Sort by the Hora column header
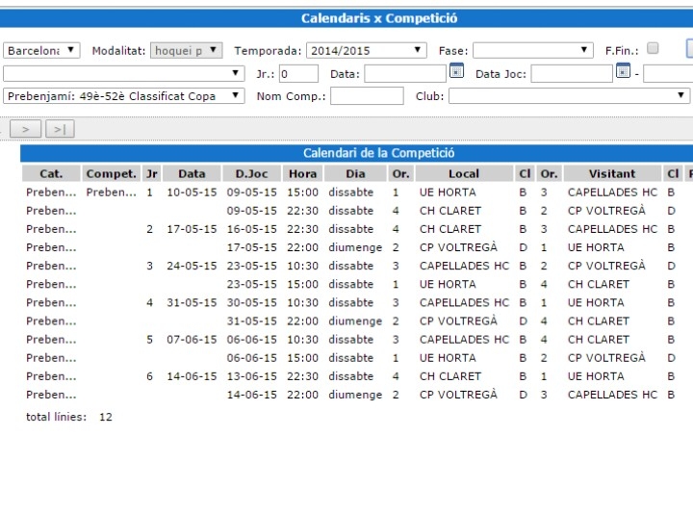The height and width of the screenshot is (513, 693). point(302,174)
